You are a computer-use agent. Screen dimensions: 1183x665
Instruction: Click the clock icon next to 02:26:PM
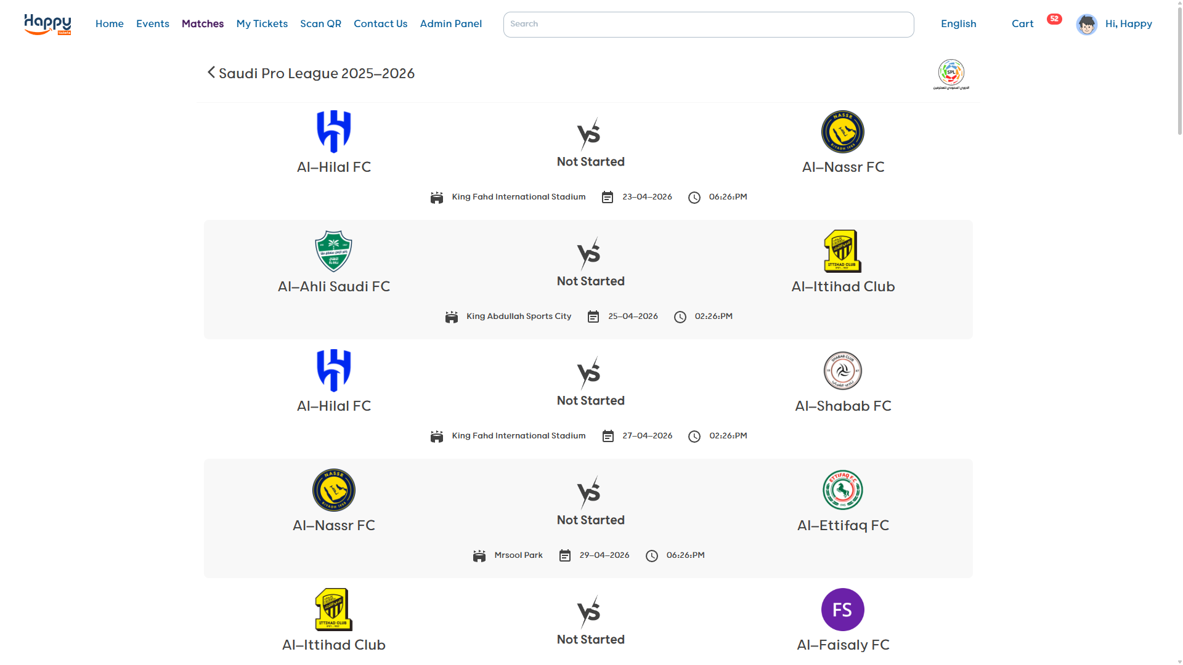(680, 316)
